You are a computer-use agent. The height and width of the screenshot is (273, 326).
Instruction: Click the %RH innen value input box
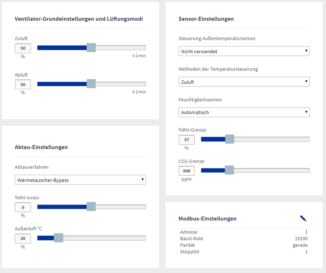pos(23,207)
